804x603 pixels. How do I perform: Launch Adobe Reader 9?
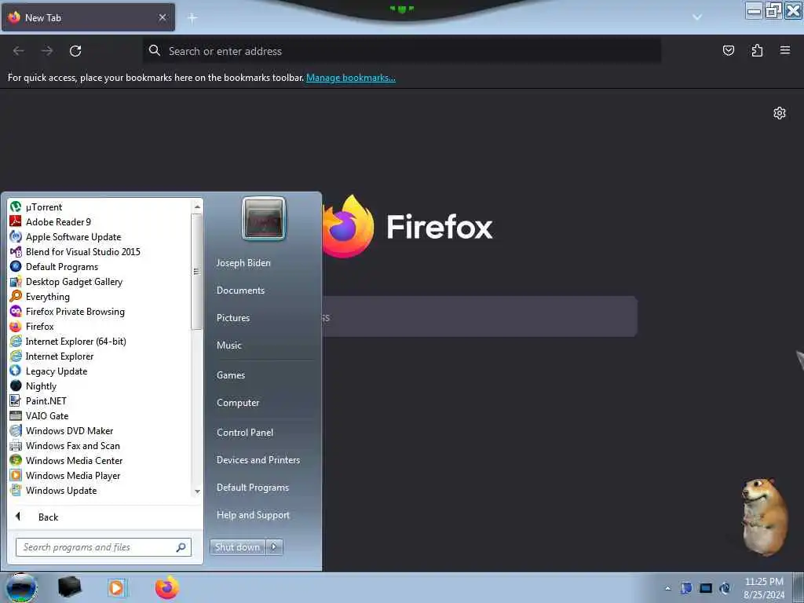pyautogui.click(x=99, y=222)
